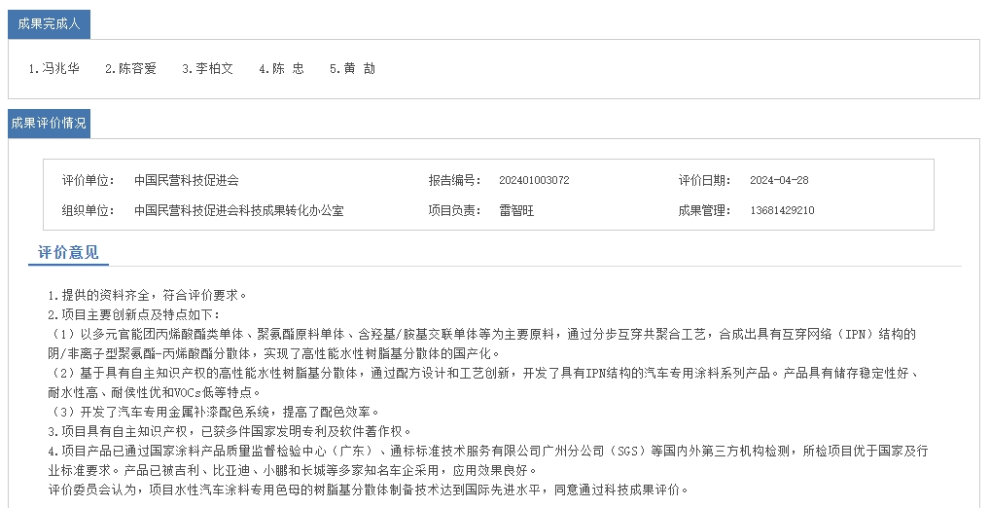This screenshot has height=508, width=990.
Task: Click opinion item 1 about 提供的资料齐全
Action: [x=148, y=295]
